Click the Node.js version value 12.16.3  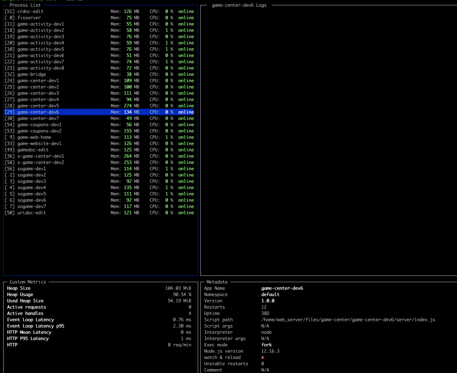[270, 351]
